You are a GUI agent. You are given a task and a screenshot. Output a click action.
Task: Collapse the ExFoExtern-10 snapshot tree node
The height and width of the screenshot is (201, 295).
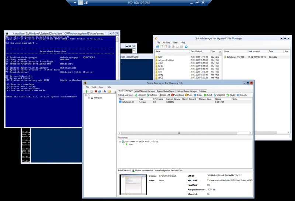[x=120, y=142]
